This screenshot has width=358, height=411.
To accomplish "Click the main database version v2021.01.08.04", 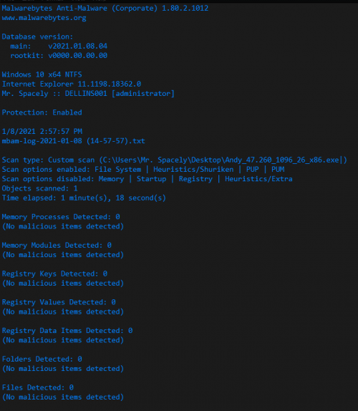I will (x=78, y=46).
